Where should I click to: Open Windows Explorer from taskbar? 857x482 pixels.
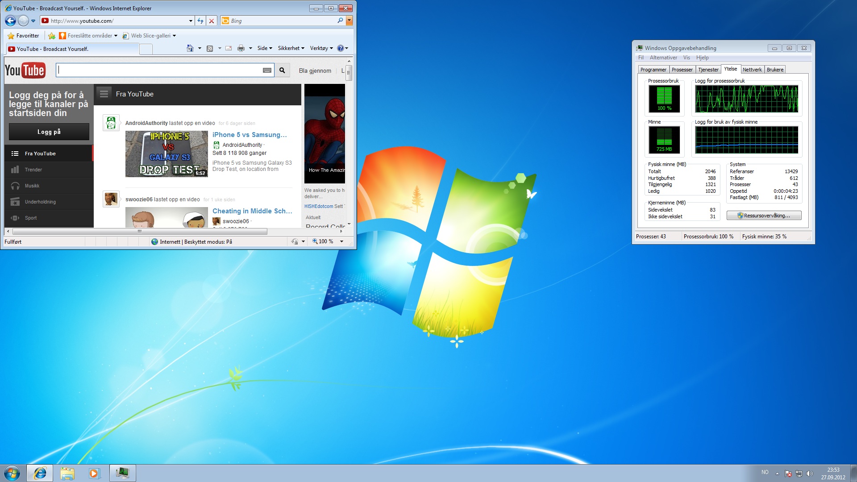click(67, 473)
